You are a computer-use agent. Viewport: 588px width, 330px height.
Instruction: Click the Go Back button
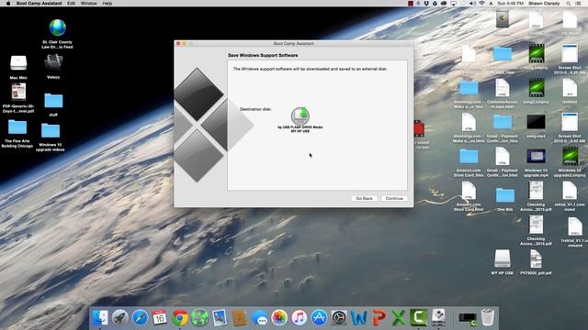point(364,198)
